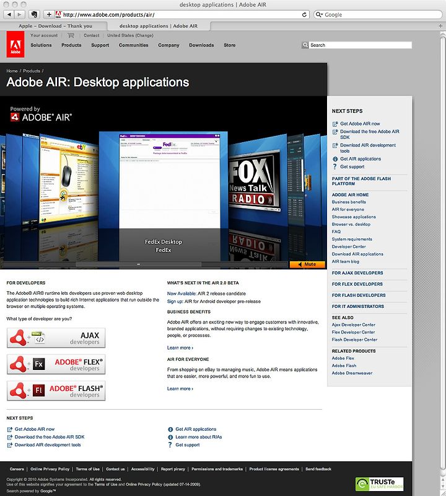Open the Solutions menu
Screen dimensions: 446x496
[41, 45]
